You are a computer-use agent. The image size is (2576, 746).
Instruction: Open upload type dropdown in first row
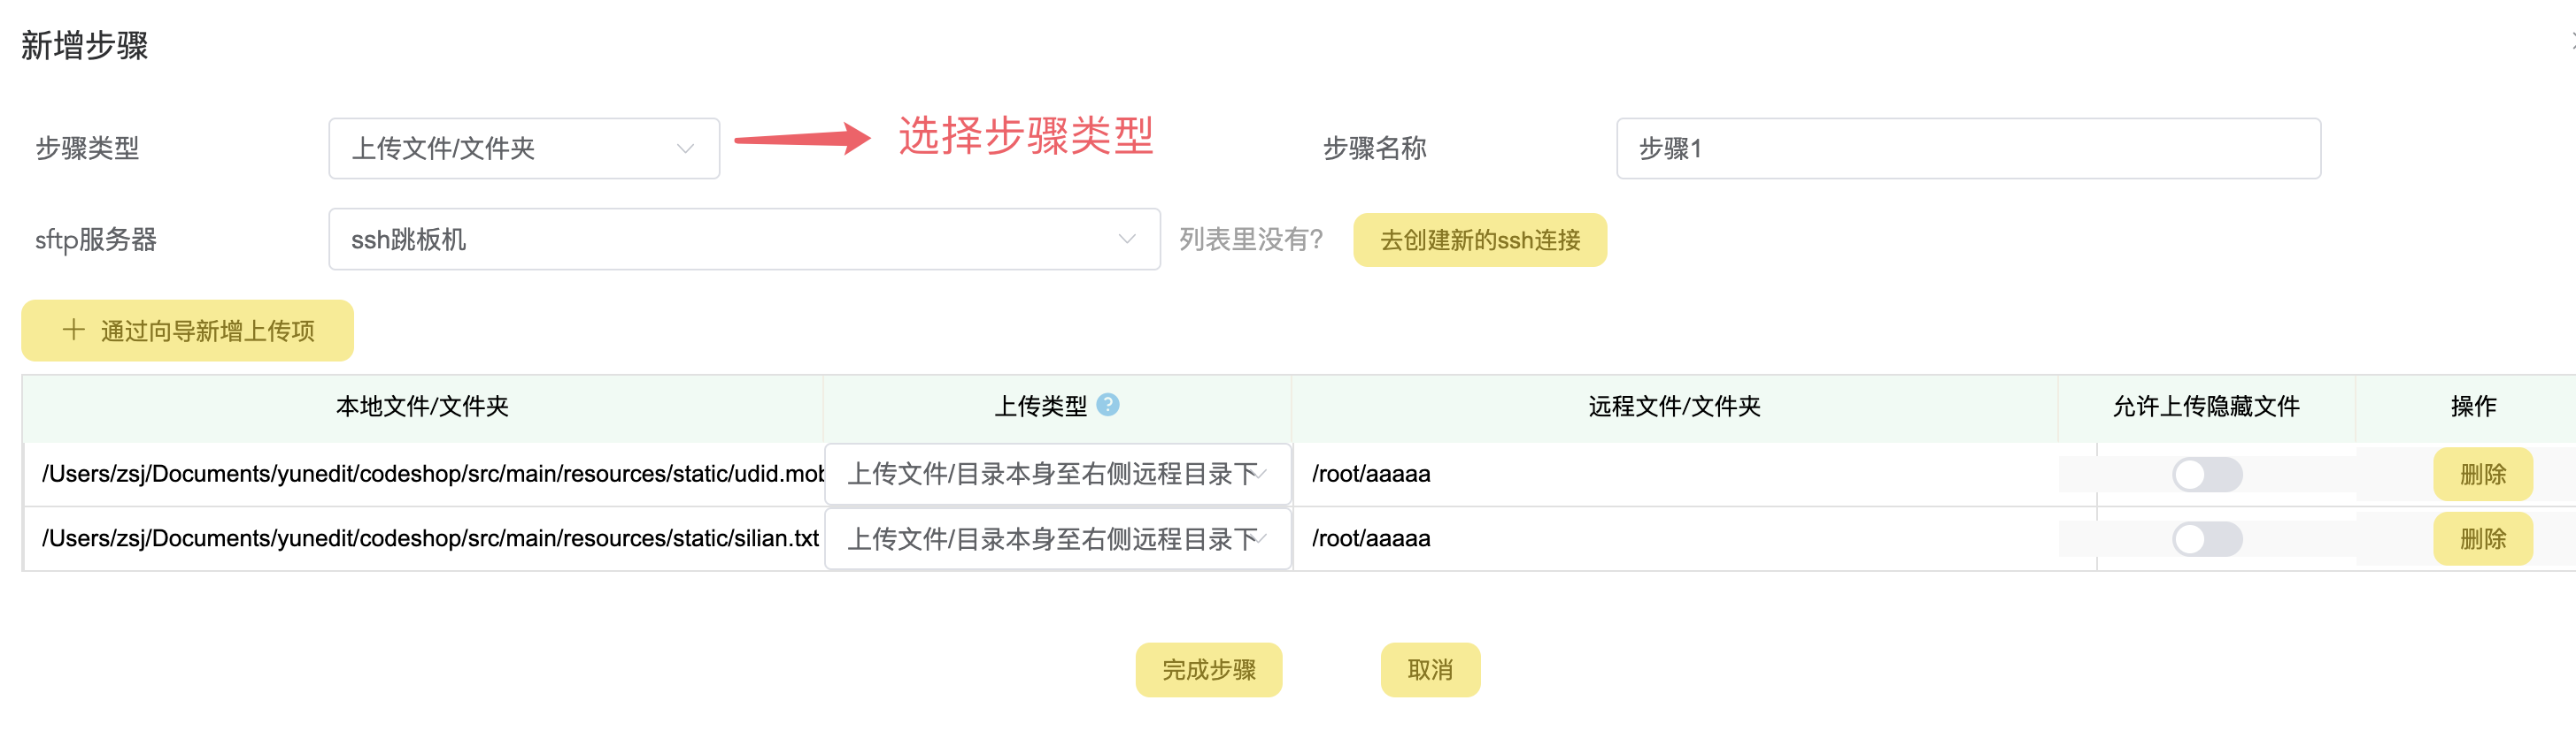tap(1057, 475)
